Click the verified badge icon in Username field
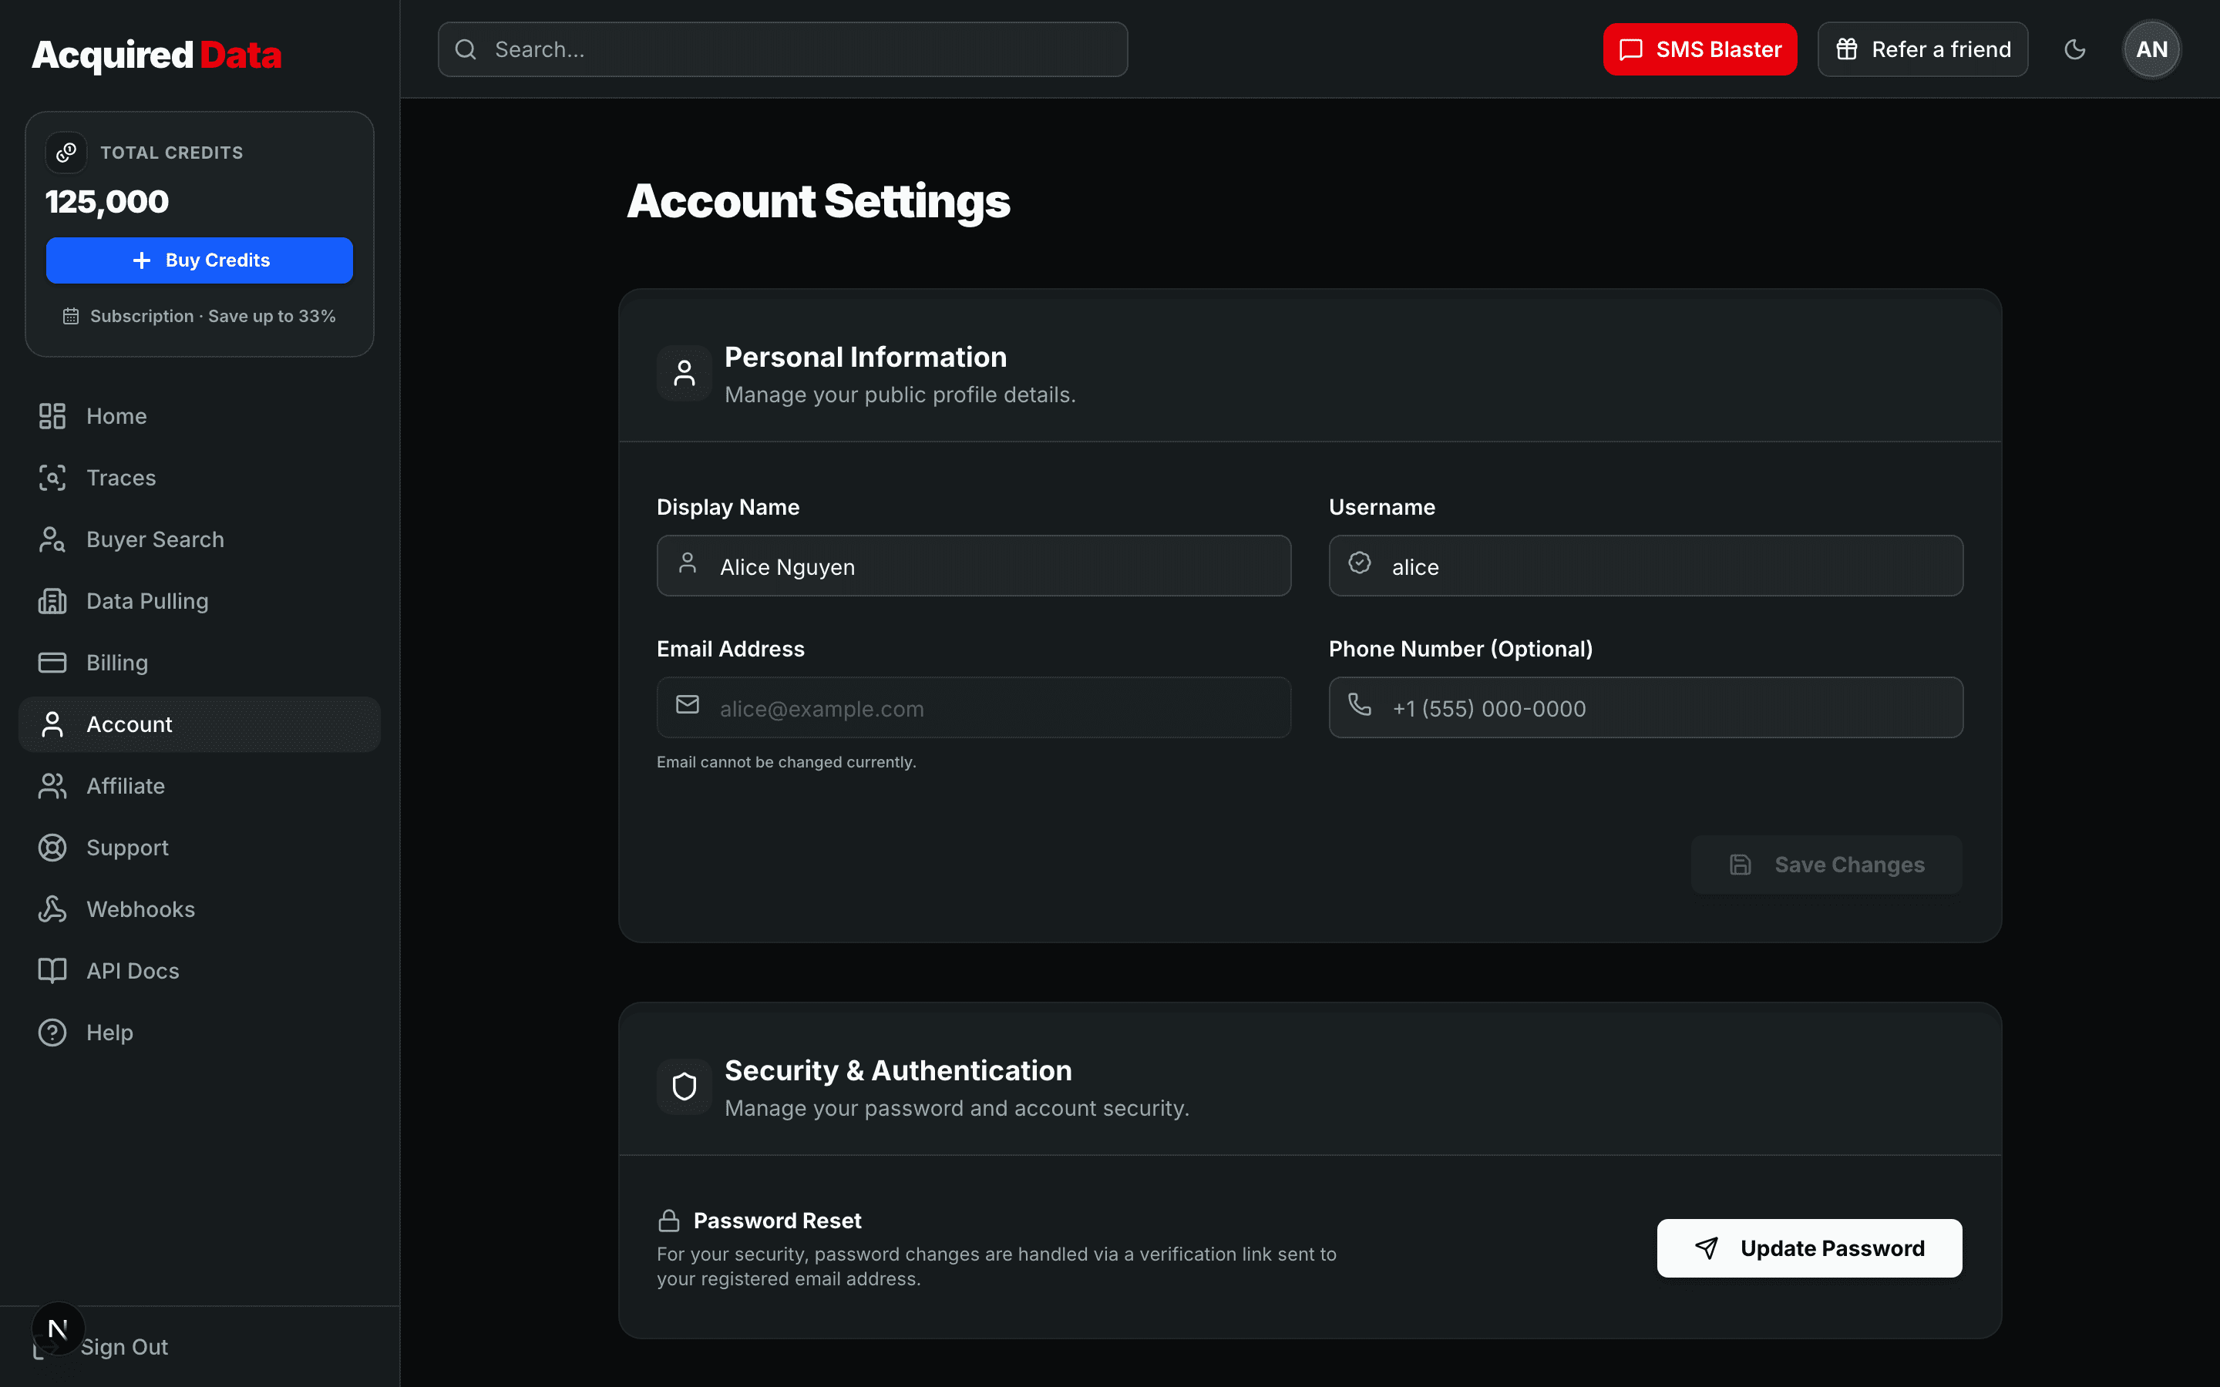 pos(1360,563)
